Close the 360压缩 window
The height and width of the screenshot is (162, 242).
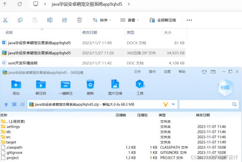tap(237, 71)
